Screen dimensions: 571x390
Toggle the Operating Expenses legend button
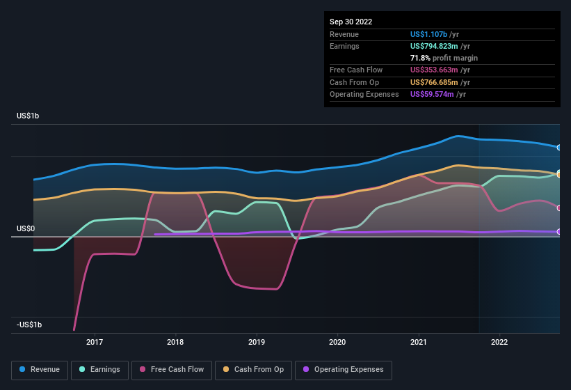coord(343,370)
